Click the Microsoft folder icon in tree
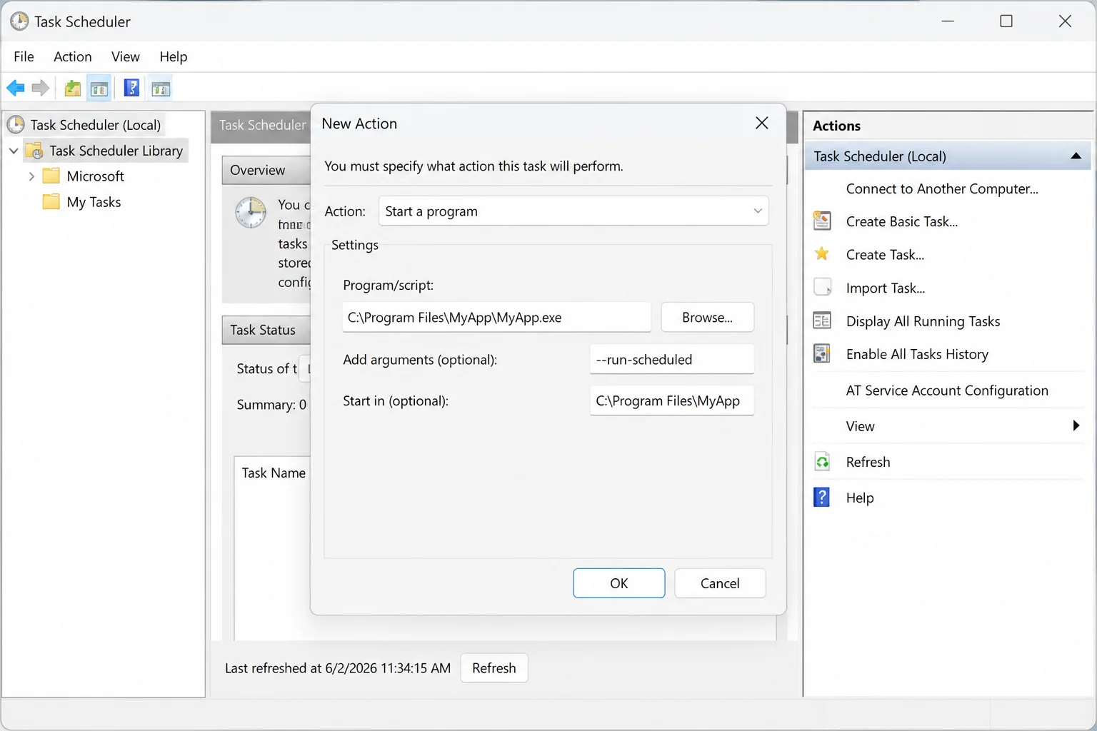Image resolution: width=1097 pixels, height=731 pixels. click(51, 176)
